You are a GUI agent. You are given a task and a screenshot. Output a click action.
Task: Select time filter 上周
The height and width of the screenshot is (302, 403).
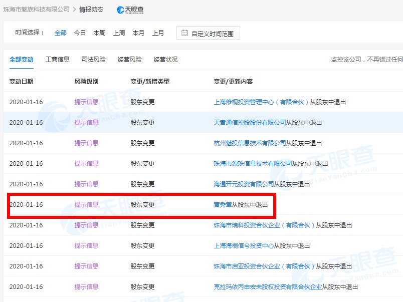tap(119, 33)
